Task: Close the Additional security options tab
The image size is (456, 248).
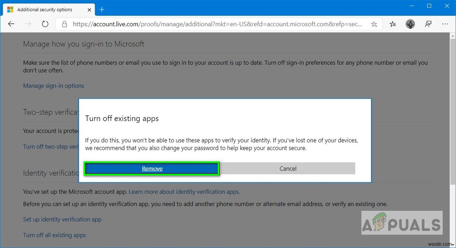Action: (x=89, y=9)
